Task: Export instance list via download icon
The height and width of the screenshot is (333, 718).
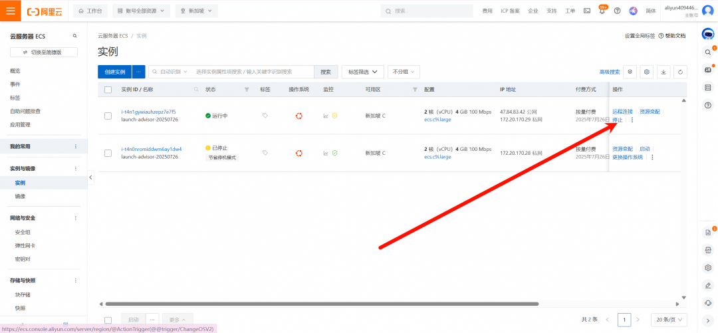Action: tap(663, 72)
